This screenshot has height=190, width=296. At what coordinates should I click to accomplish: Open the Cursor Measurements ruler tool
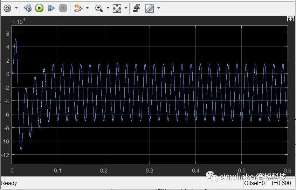(x=150, y=8)
